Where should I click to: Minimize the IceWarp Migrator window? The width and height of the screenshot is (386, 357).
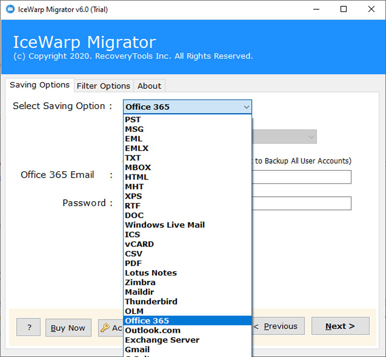pos(316,9)
